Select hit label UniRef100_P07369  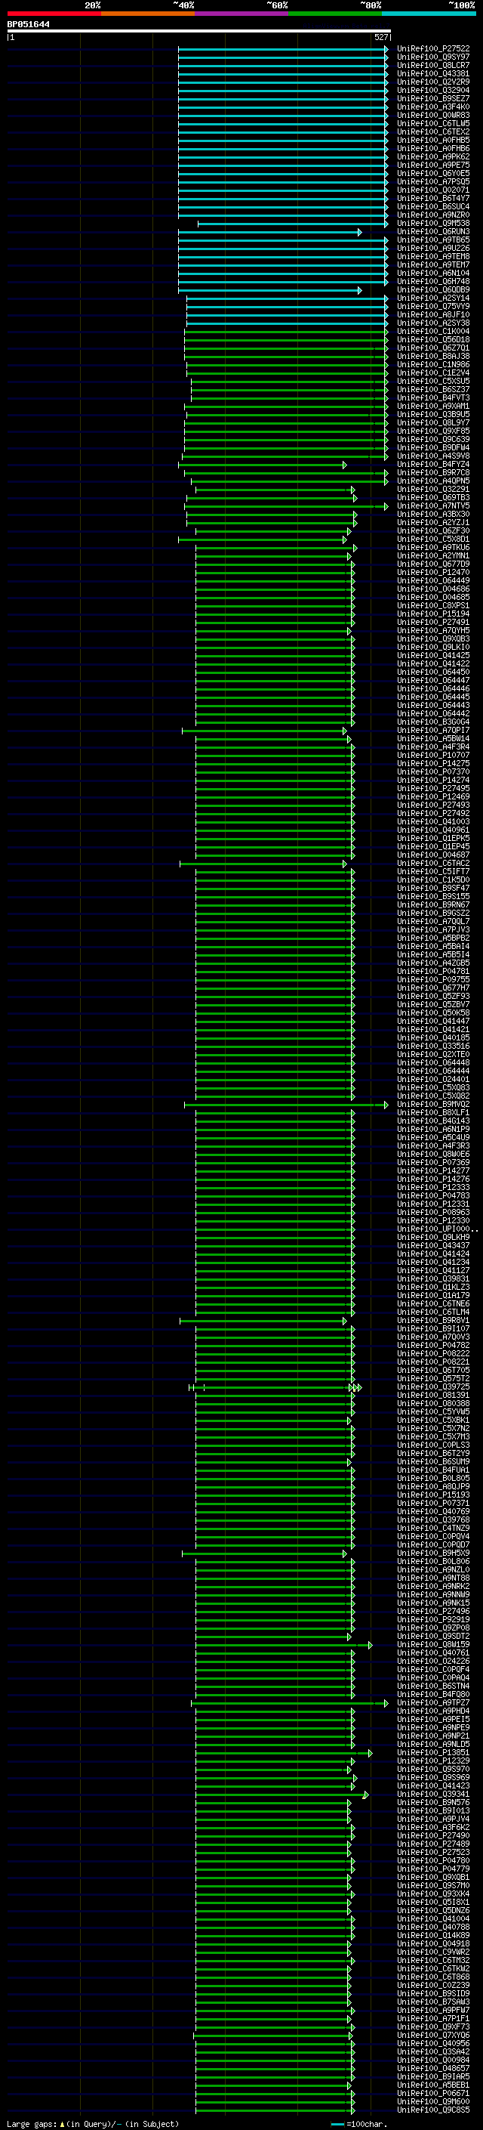[x=432, y=1163]
